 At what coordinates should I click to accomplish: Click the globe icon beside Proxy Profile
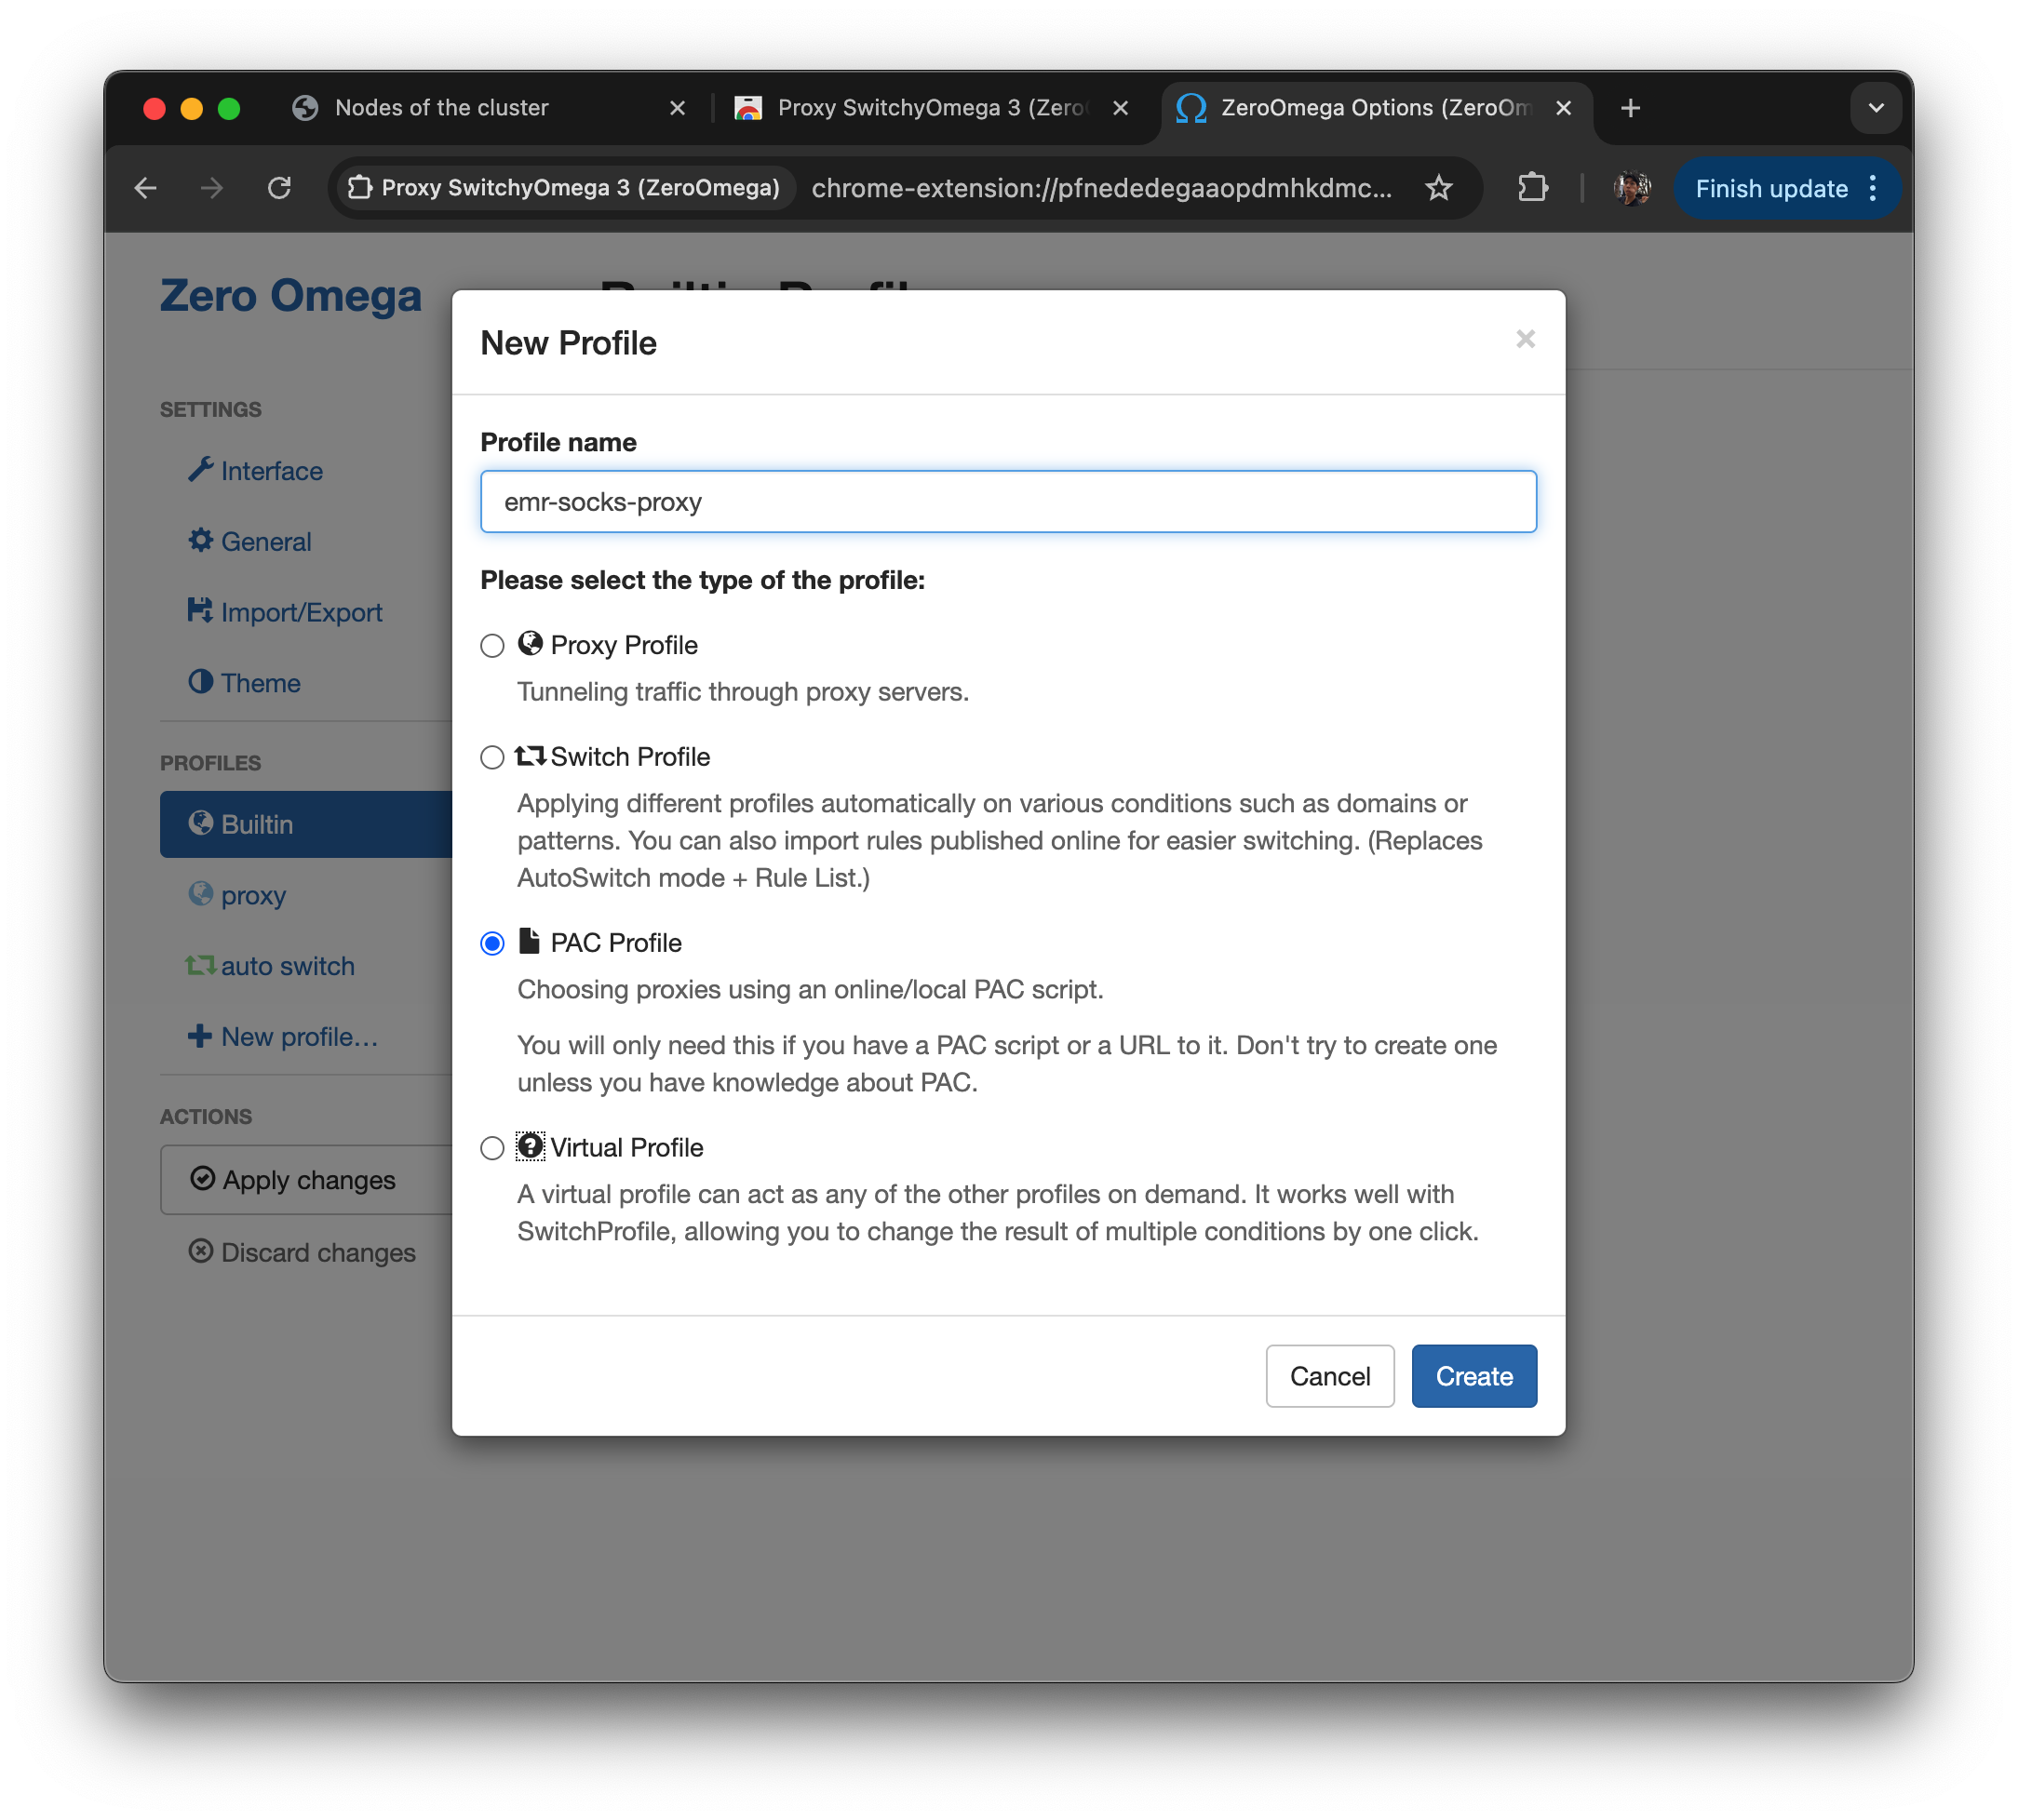531,644
